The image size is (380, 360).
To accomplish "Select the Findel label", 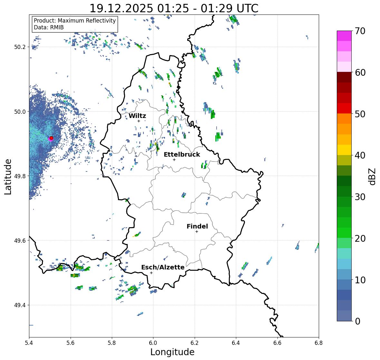I will 197,226.
